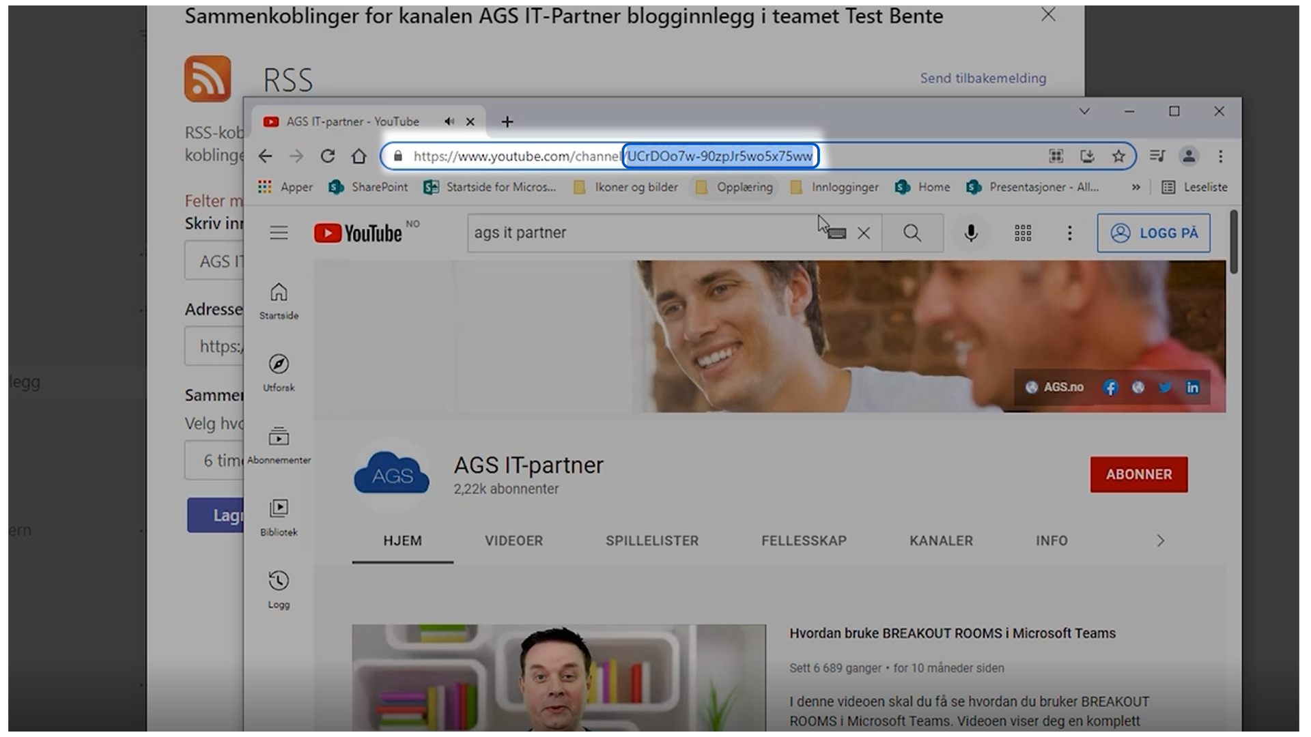Viewport: 1311px width, 737px height.
Task: Click the LOGG PÅ sign-in button
Action: click(x=1153, y=233)
